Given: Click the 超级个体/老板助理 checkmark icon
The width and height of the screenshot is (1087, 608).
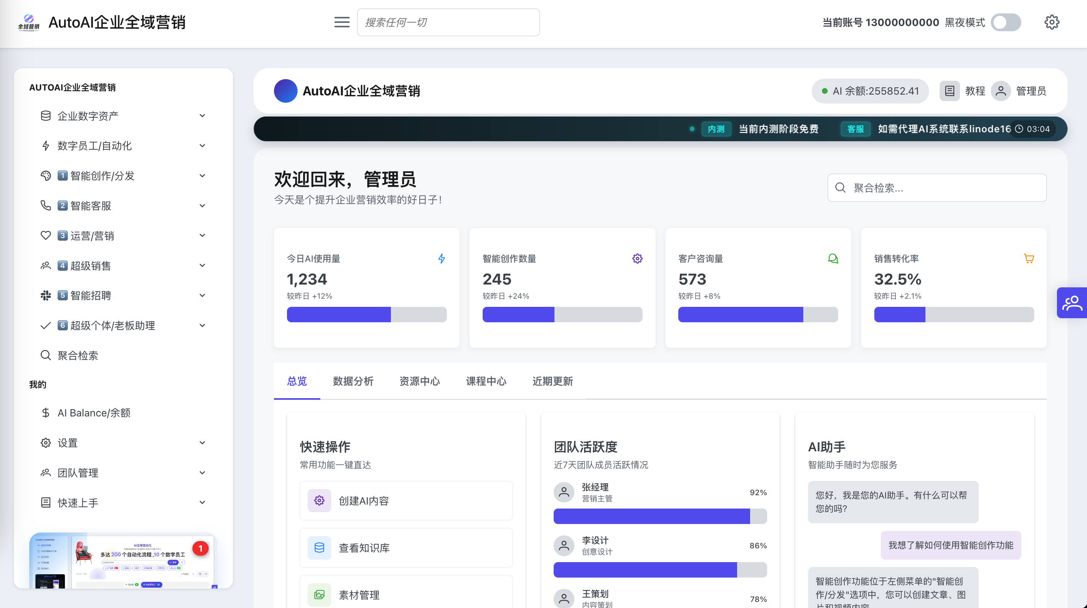Looking at the screenshot, I should click(x=45, y=325).
